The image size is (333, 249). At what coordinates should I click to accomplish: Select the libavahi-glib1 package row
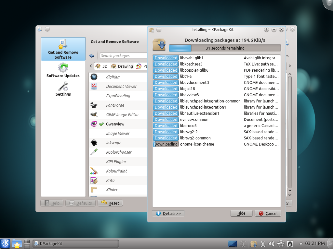[216, 58]
